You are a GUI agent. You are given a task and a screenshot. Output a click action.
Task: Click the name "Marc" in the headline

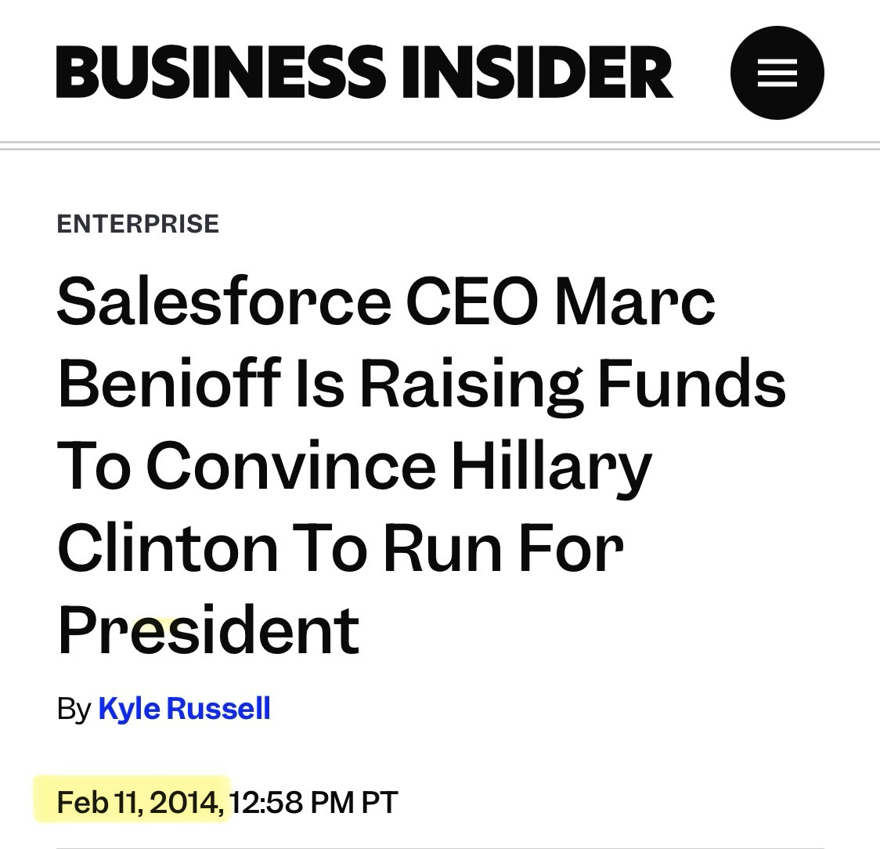pyautogui.click(x=635, y=302)
